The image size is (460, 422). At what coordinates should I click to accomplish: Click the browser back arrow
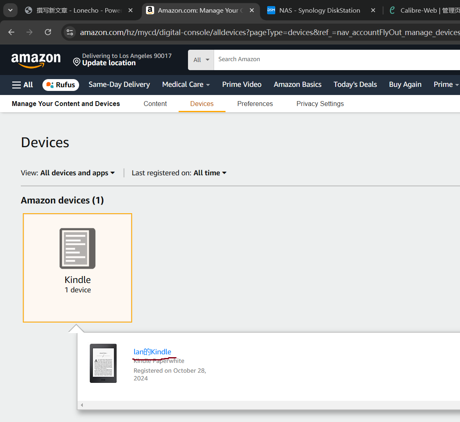pos(11,32)
